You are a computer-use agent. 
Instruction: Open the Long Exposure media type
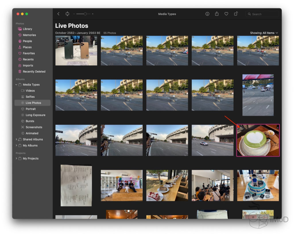click(35, 115)
